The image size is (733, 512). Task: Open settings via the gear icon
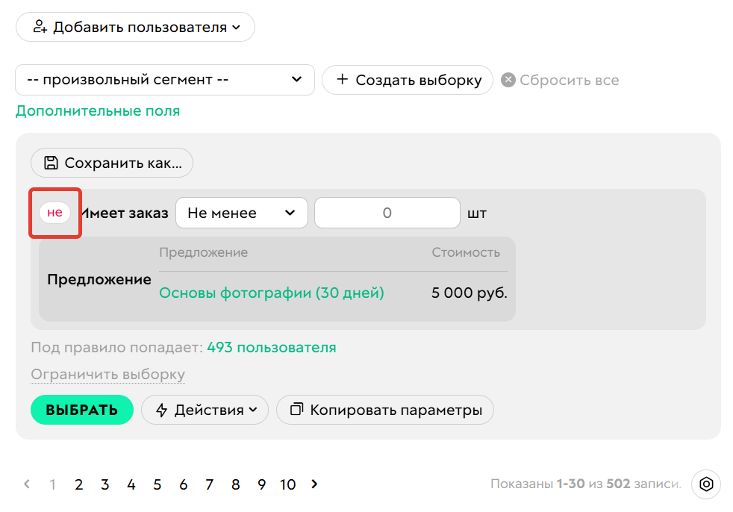(x=706, y=484)
